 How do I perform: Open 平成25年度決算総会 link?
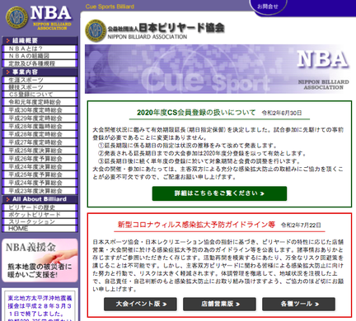click(x=40, y=151)
